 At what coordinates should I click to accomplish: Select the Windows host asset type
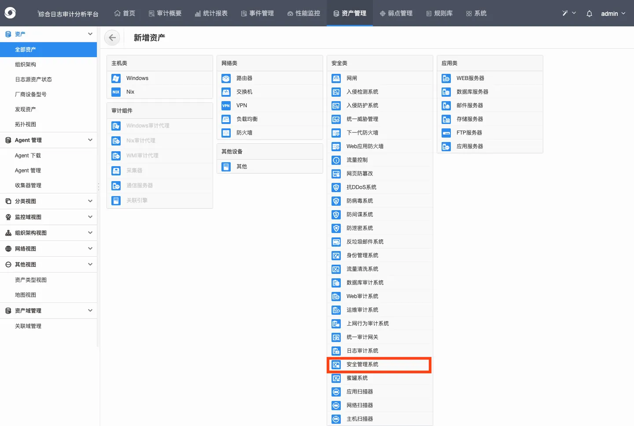click(137, 78)
